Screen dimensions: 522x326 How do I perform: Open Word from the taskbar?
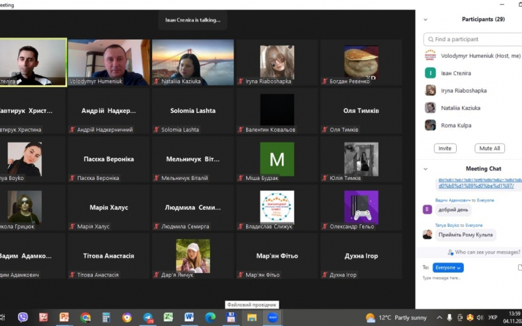(189, 318)
